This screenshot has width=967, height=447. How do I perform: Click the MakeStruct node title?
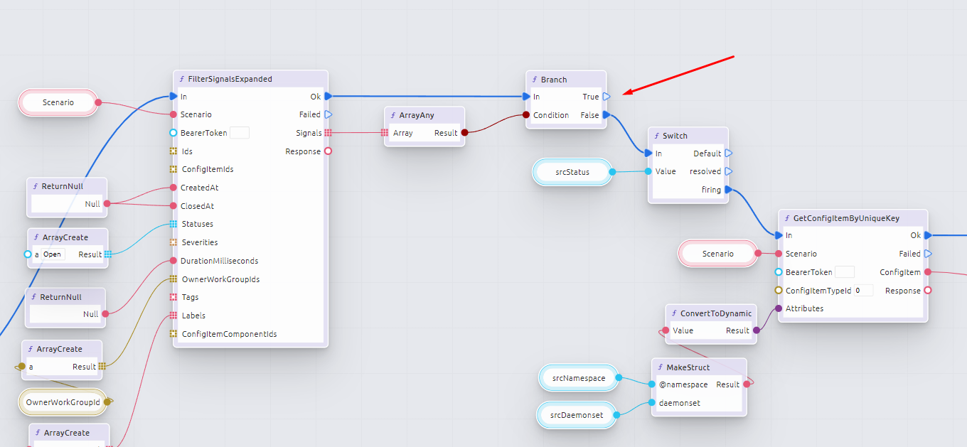688,367
